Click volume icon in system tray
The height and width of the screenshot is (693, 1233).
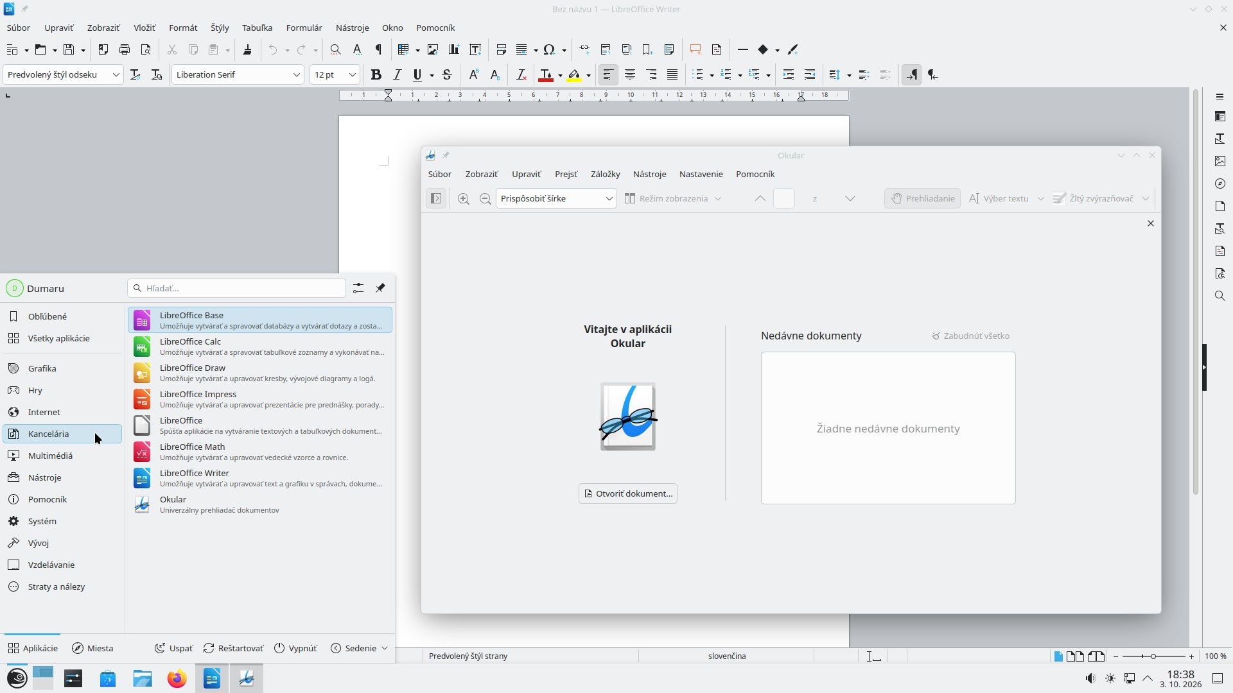(x=1090, y=679)
